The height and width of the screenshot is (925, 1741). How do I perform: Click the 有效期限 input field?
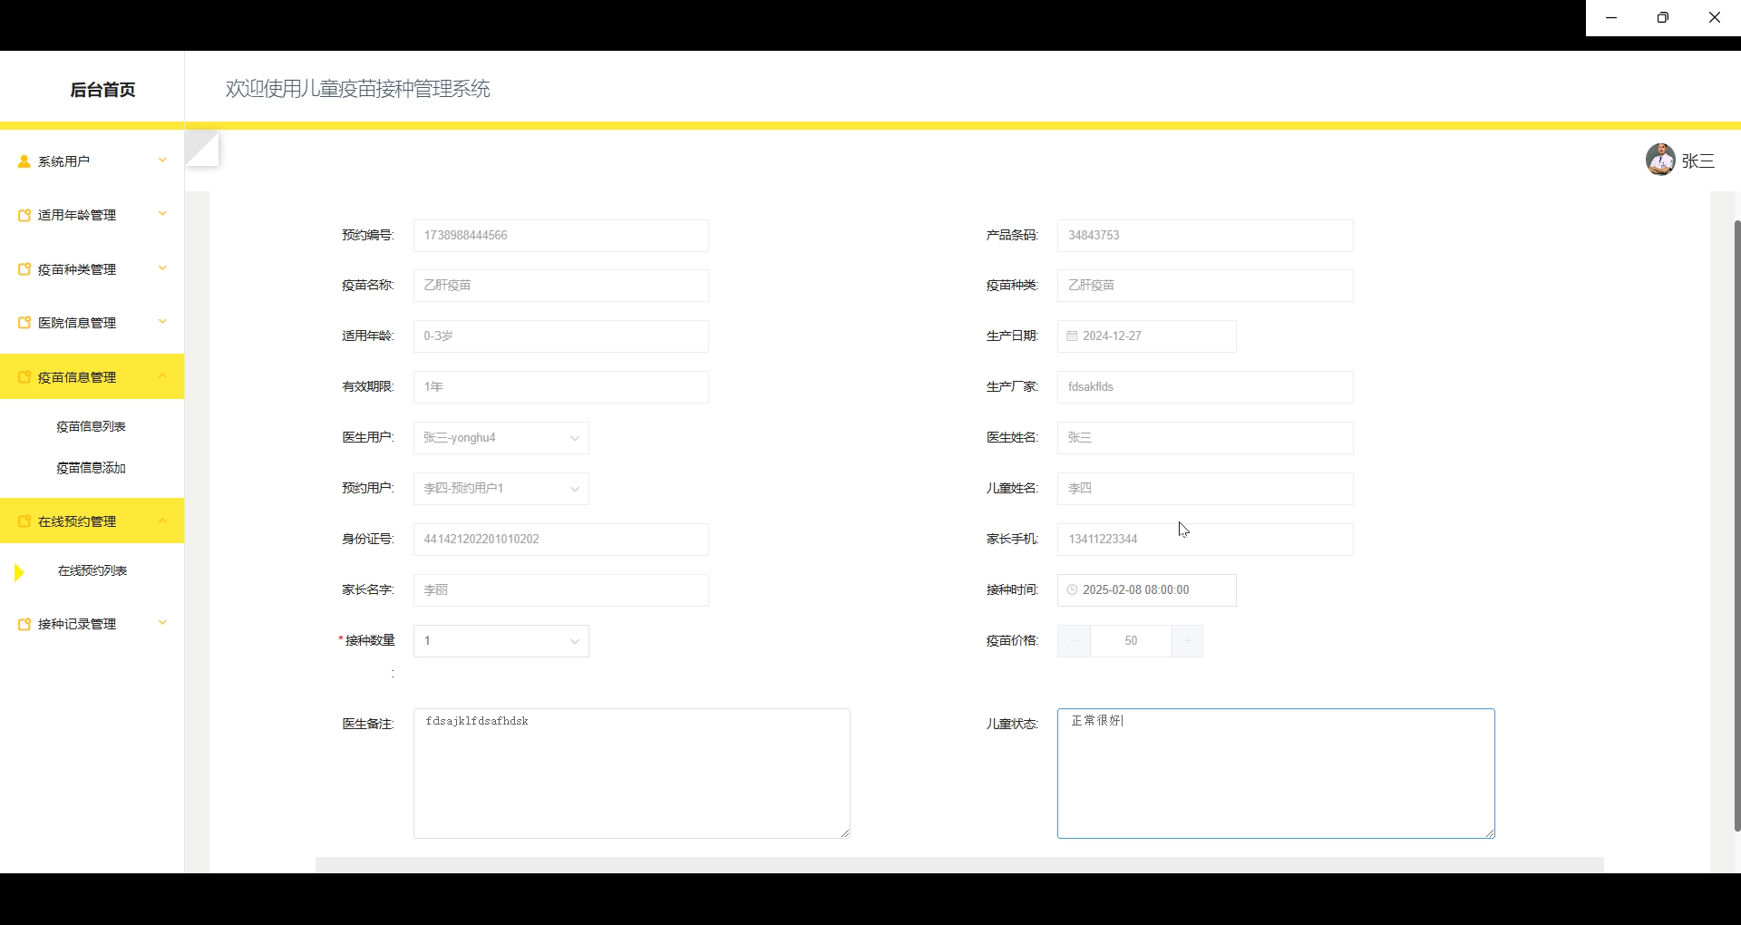(560, 386)
